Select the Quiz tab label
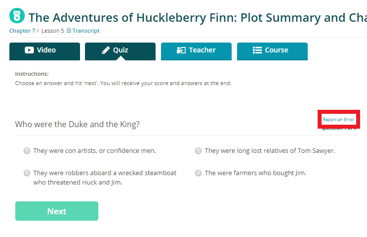This screenshot has width=367, height=237. [x=121, y=50]
